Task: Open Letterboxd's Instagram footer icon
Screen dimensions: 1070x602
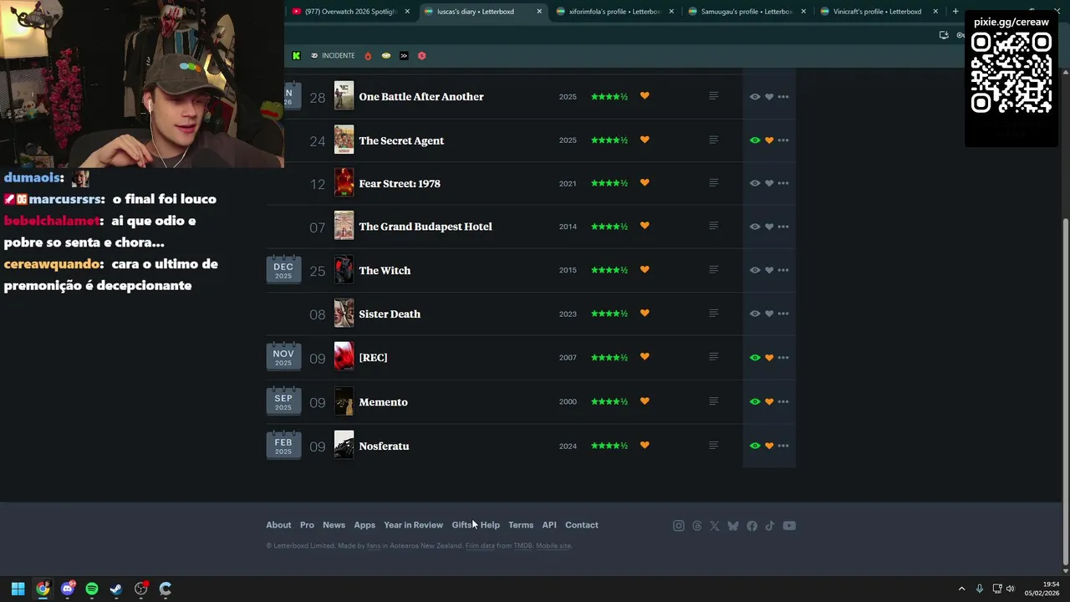Action: [x=679, y=526]
